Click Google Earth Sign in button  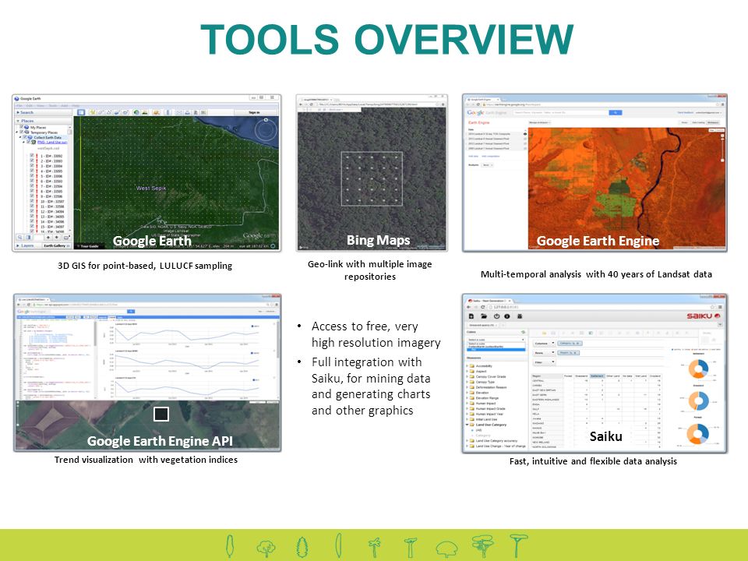pos(254,112)
